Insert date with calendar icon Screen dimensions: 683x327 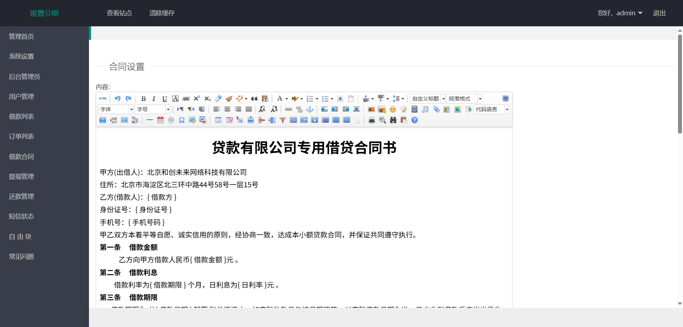click(x=161, y=120)
